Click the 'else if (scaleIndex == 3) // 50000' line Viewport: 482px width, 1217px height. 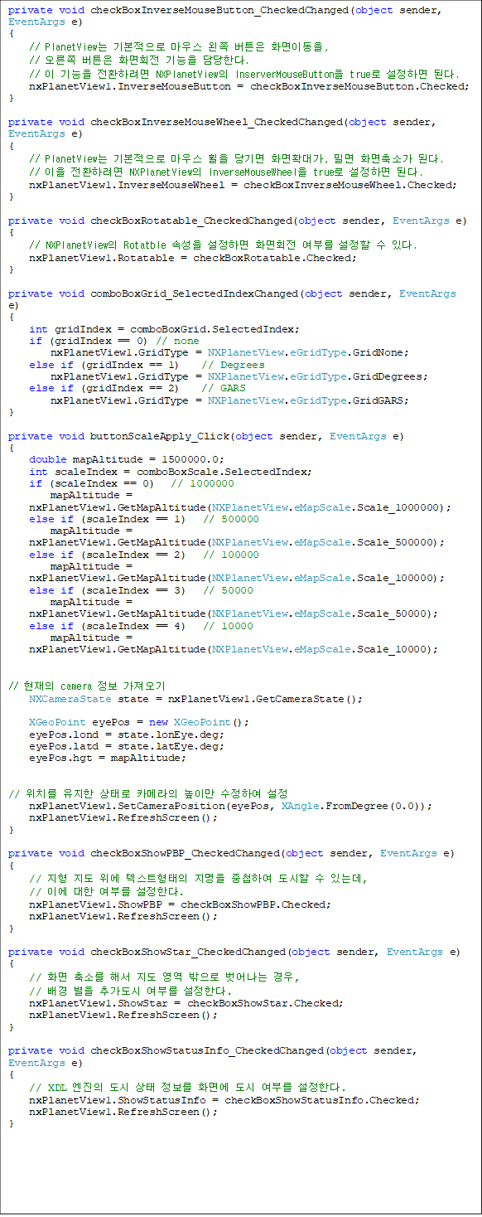pyautogui.click(x=141, y=590)
